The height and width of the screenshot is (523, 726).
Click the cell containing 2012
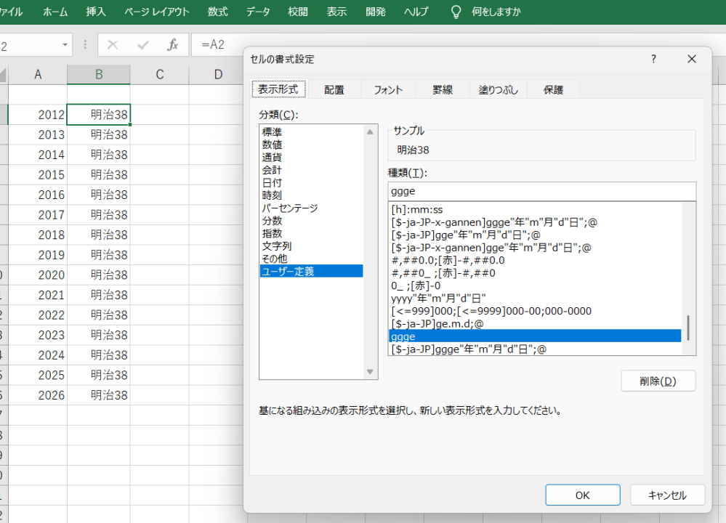[x=38, y=115]
